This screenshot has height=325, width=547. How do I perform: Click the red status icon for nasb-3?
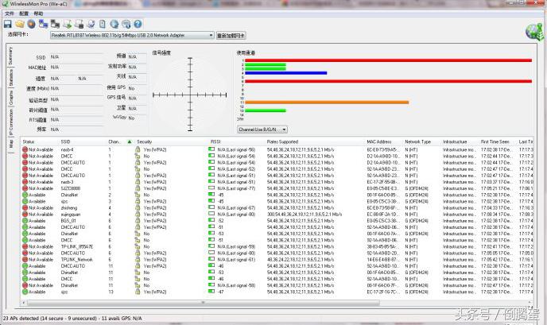pos(25,182)
